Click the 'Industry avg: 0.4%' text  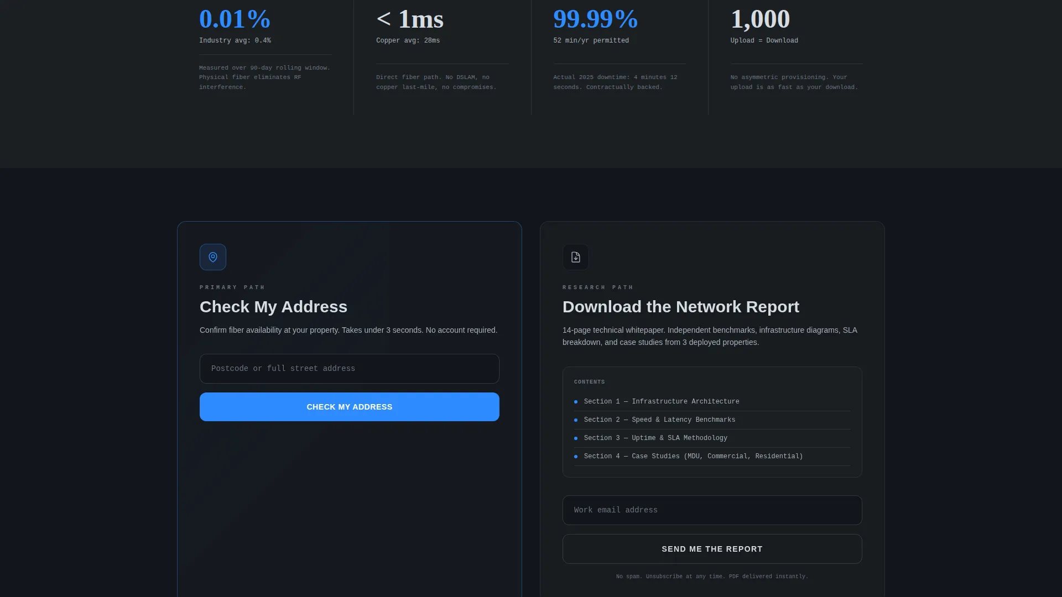pyautogui.click(x=235, y=41)
